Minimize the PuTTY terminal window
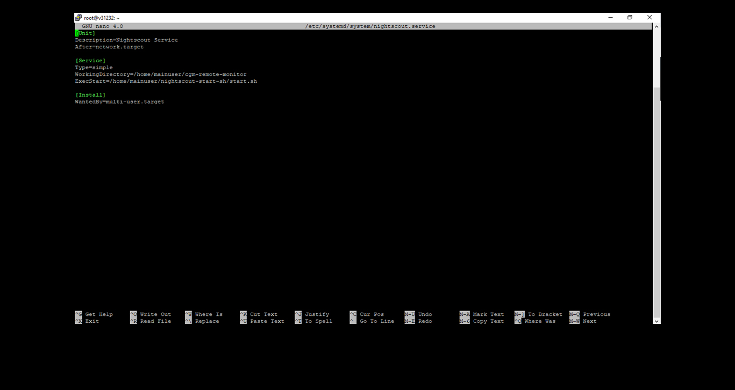 coord(611,18)
